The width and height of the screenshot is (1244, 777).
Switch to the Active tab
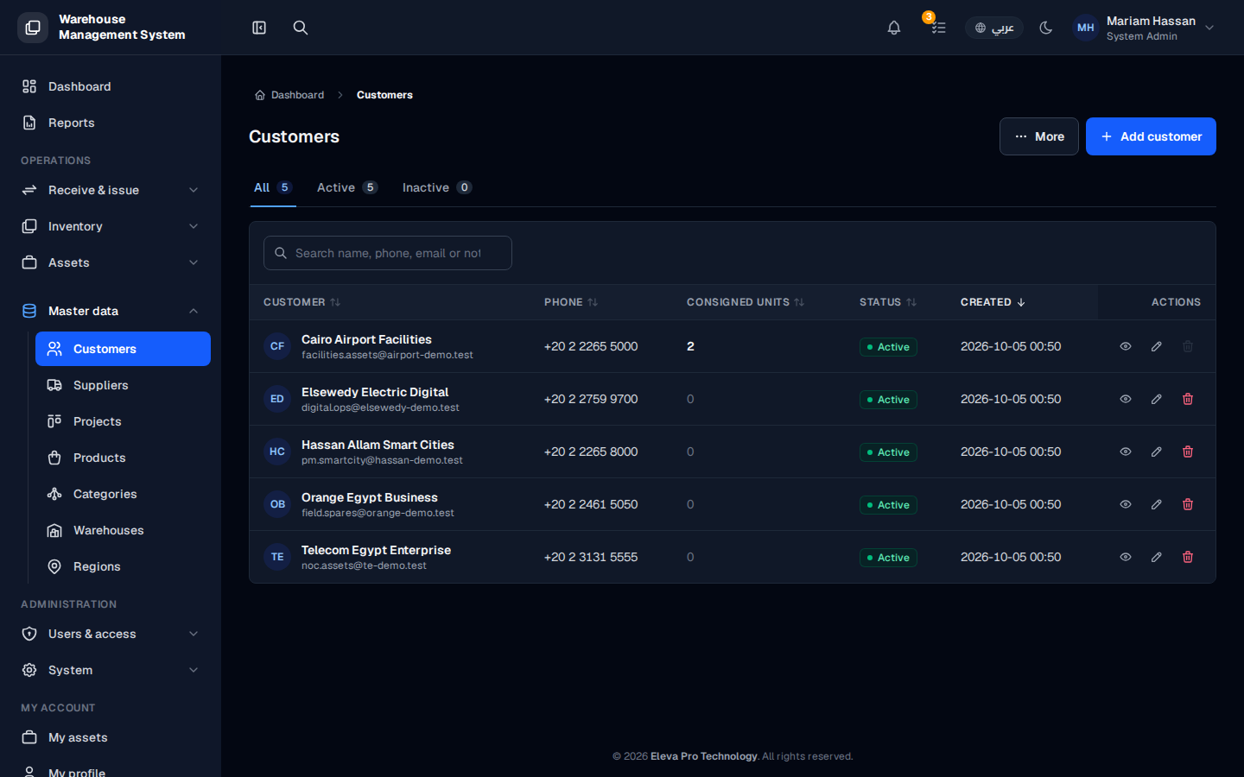point(347,187)
